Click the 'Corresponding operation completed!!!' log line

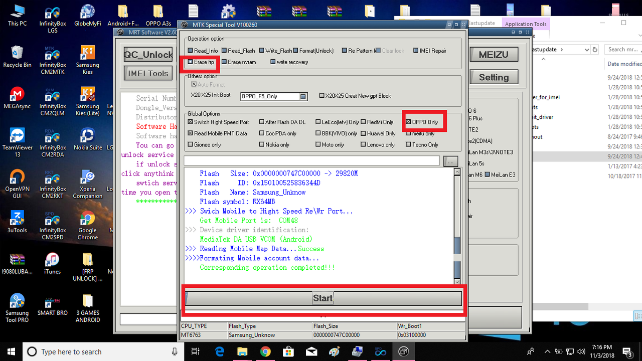click(267, 268)
